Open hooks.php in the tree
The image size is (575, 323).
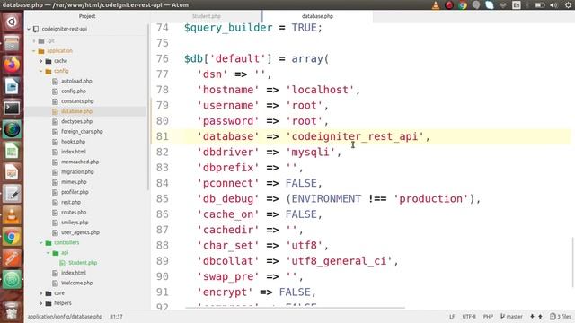click(x=73, y=142)
